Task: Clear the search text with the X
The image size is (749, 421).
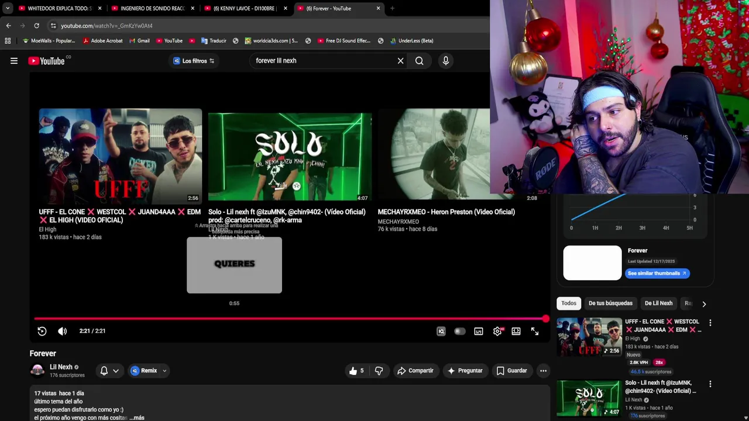Action: pos(401,61)
